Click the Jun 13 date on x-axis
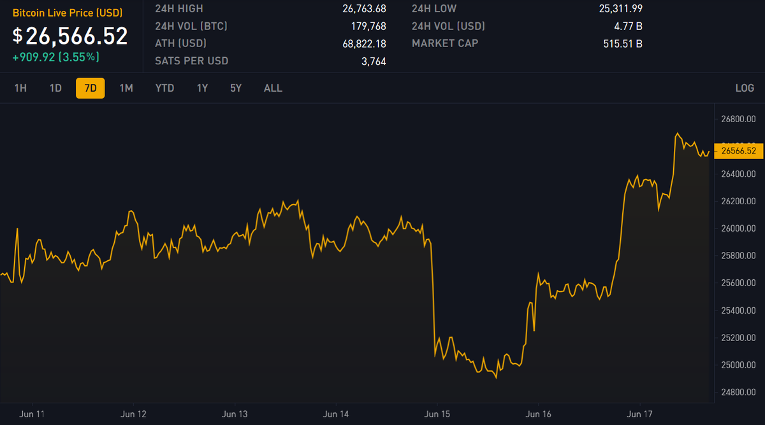765x425 pixels. [235, 414]
